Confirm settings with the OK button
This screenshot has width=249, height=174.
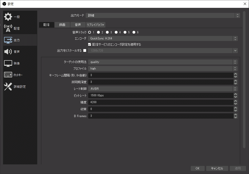198,168
